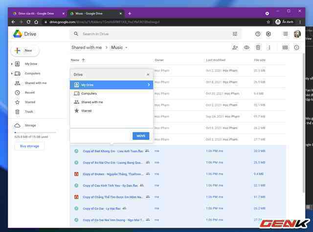This screenshot has height=232, width=313.
Task: Sort by the Name column header
Action: (75, 60)
